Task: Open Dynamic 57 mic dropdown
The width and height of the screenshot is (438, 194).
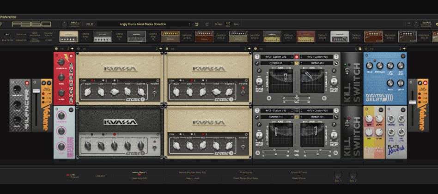Action: [277, 63]
